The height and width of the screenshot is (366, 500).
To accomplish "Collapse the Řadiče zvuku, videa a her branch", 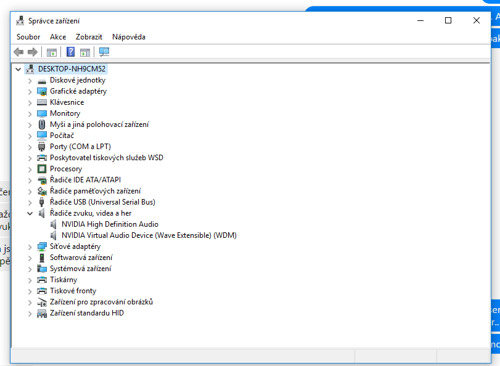I will tap(30, 214).
